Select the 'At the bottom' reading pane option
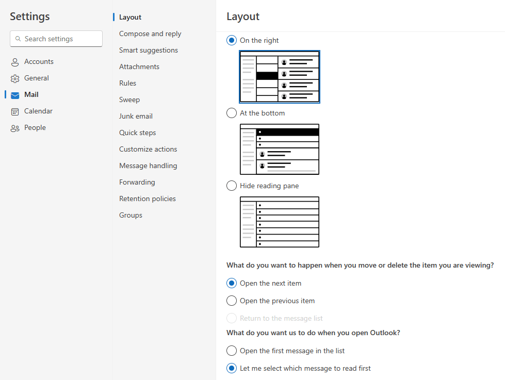This screenshot has width=505, height=380. coord(232,113)
